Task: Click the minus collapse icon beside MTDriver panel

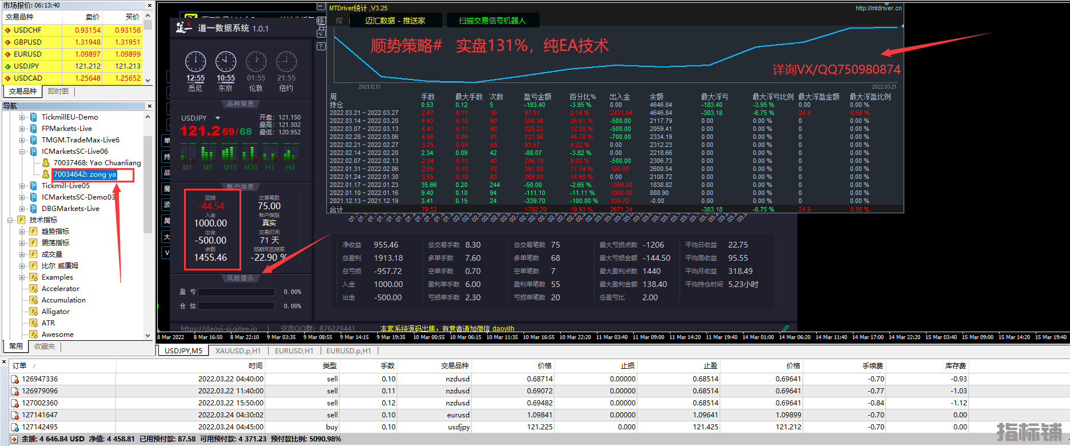Action: 321,7
